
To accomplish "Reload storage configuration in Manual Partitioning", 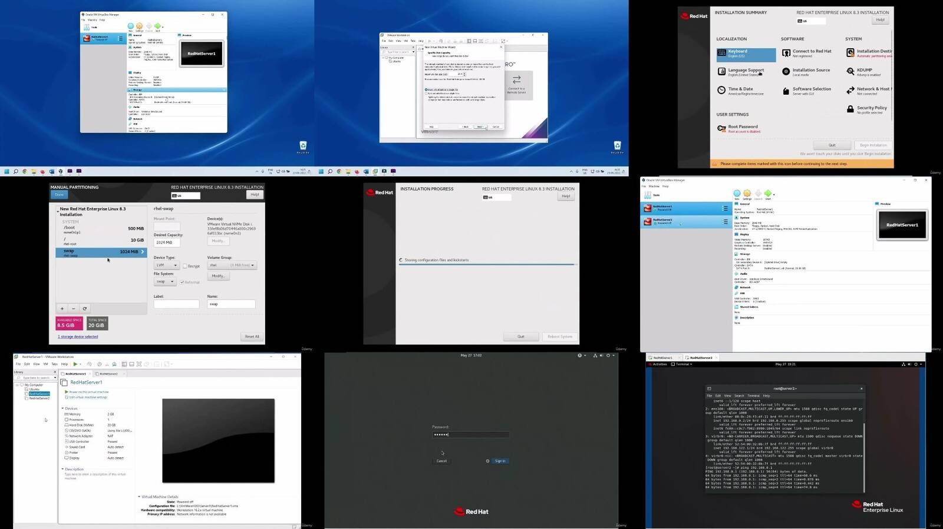I will point(85,308).
